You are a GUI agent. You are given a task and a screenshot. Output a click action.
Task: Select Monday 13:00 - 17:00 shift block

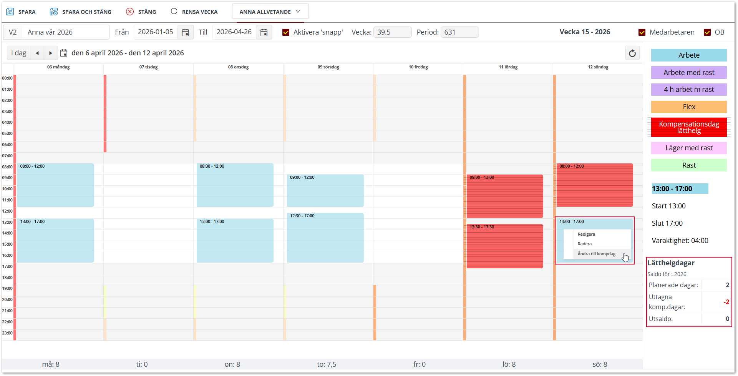tap(56, 241)
